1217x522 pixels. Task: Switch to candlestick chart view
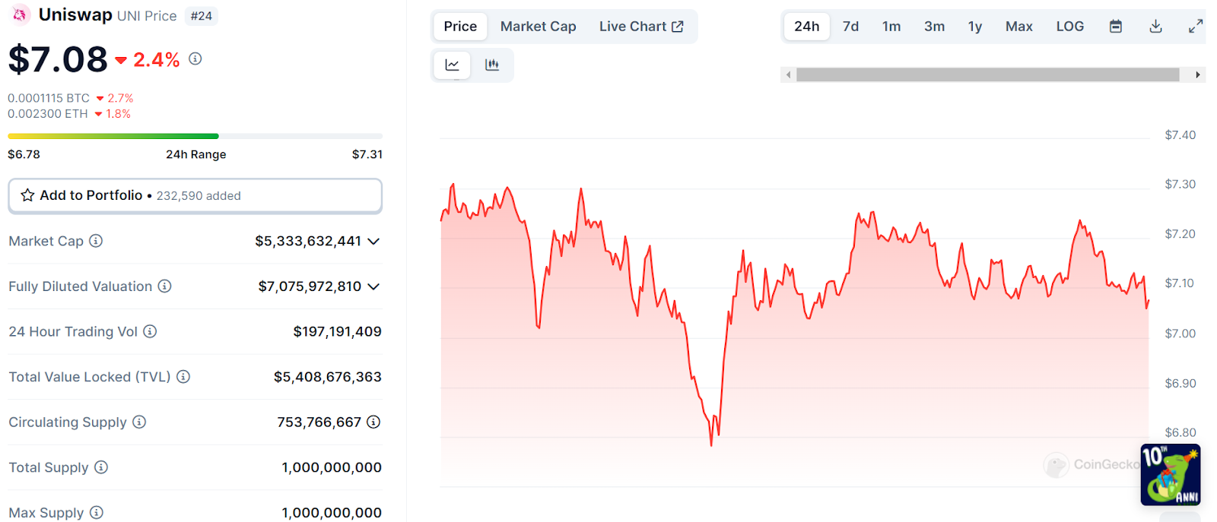click(x=492, y=65)
